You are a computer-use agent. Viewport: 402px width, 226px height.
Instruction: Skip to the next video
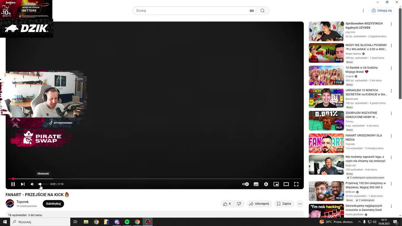[x=23, y=184]
